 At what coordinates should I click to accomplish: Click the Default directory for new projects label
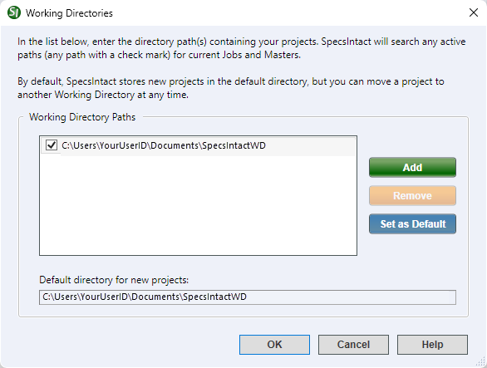pyautogui.click(x=114, y=280)
